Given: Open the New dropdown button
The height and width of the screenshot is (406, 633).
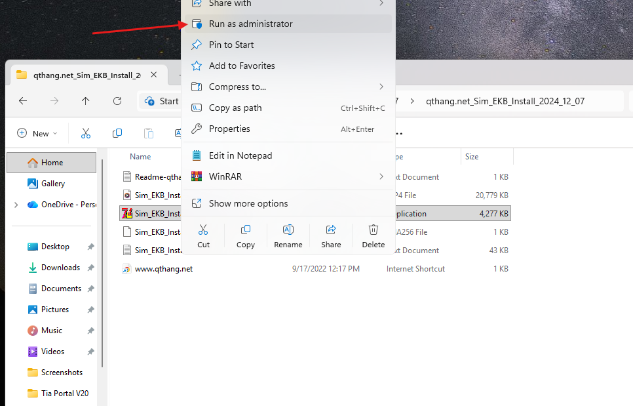Looking at the screenshot, I should (x=37, y=133).
